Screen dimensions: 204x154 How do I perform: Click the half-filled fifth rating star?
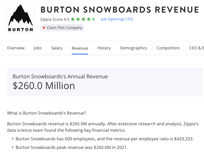click(x=93, y=19)
